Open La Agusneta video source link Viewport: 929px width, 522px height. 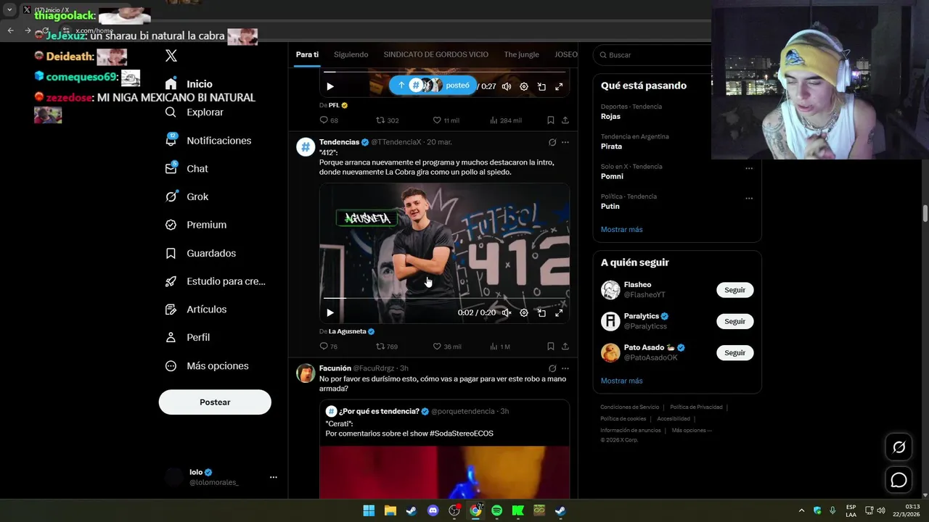click(x=352, y=331)
